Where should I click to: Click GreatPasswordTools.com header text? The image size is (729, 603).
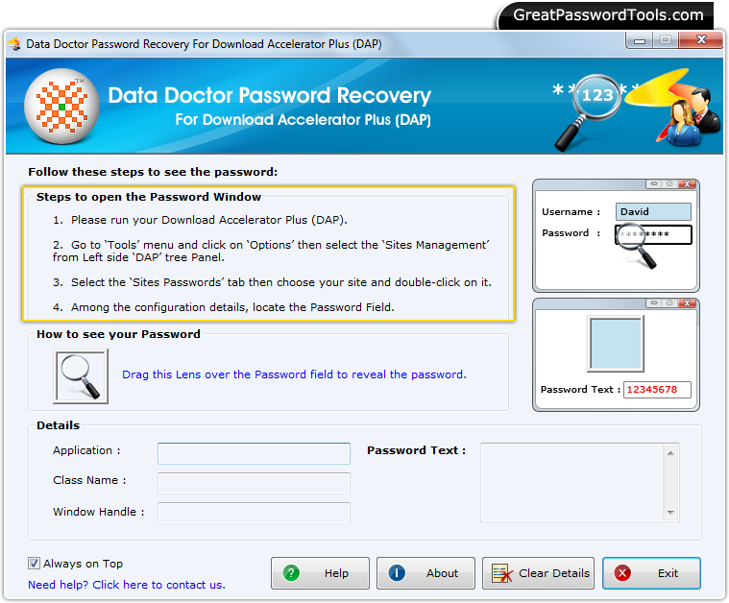[608, 14]
